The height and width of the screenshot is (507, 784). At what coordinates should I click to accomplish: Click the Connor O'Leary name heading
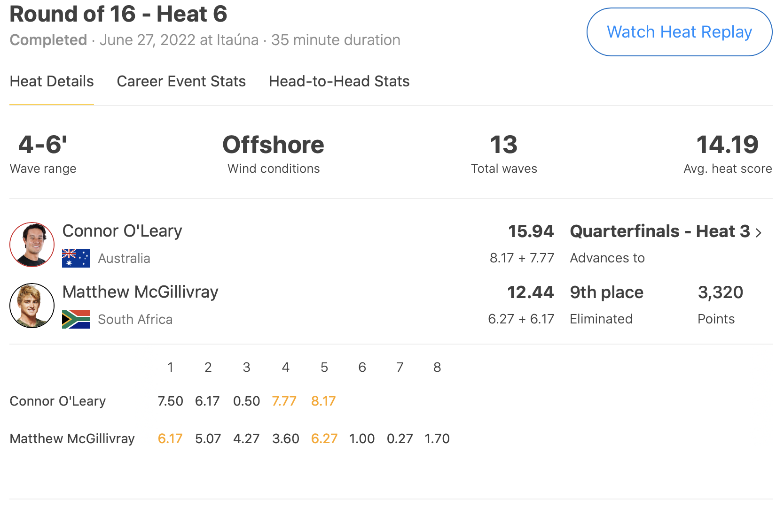(x=122, y=231)
